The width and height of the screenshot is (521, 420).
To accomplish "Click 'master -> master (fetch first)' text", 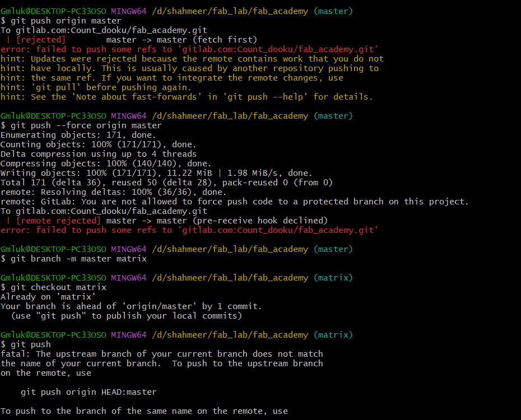I will pyautogui.click(x=182, y=40).
